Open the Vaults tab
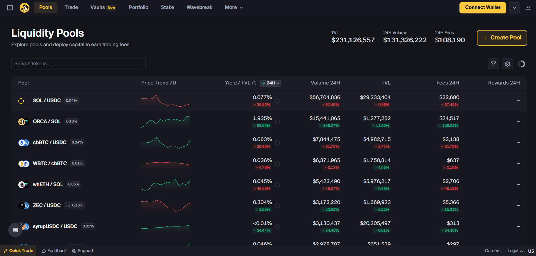The width and height of the screenshot is (536, 256). [x=103, y=8]
